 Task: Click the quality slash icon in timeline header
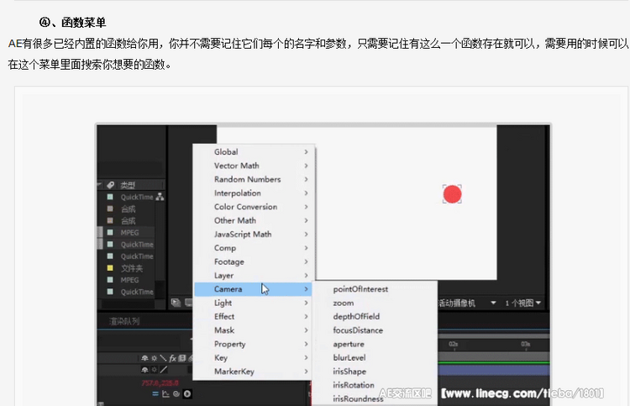click(163, 358)
